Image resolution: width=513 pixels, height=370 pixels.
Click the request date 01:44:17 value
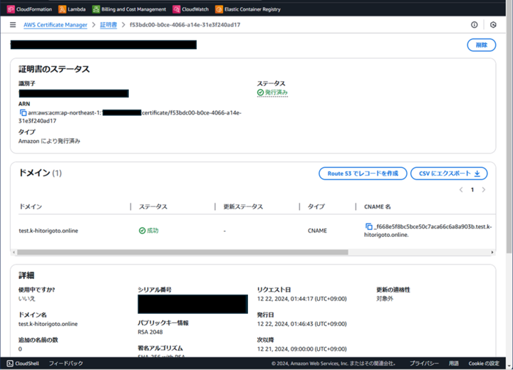click(x=301, y=299)
